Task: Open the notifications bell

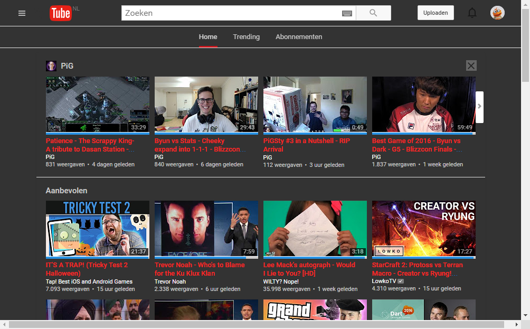Action: click(x=472, y=13)
